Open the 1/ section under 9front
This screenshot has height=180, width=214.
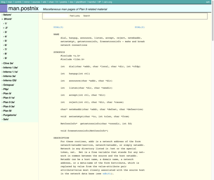point(6,24)
